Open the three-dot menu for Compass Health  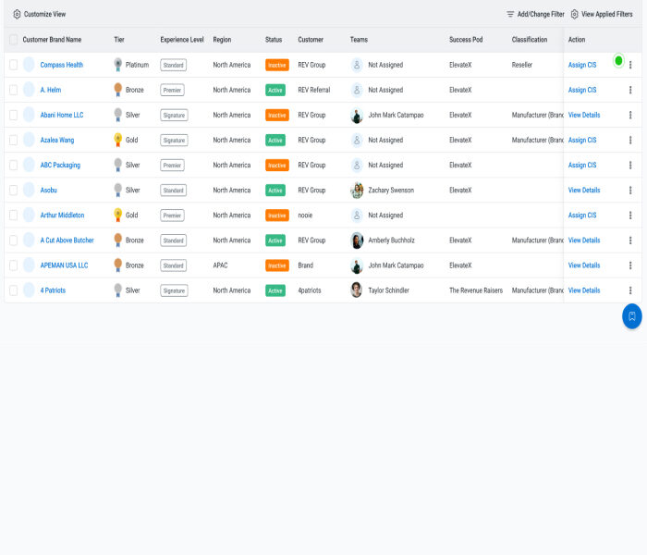[630, 65]
